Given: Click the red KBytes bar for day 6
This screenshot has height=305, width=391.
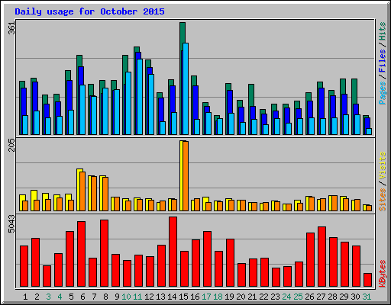Looking at the screenshot, I should [x=81, y=254].
